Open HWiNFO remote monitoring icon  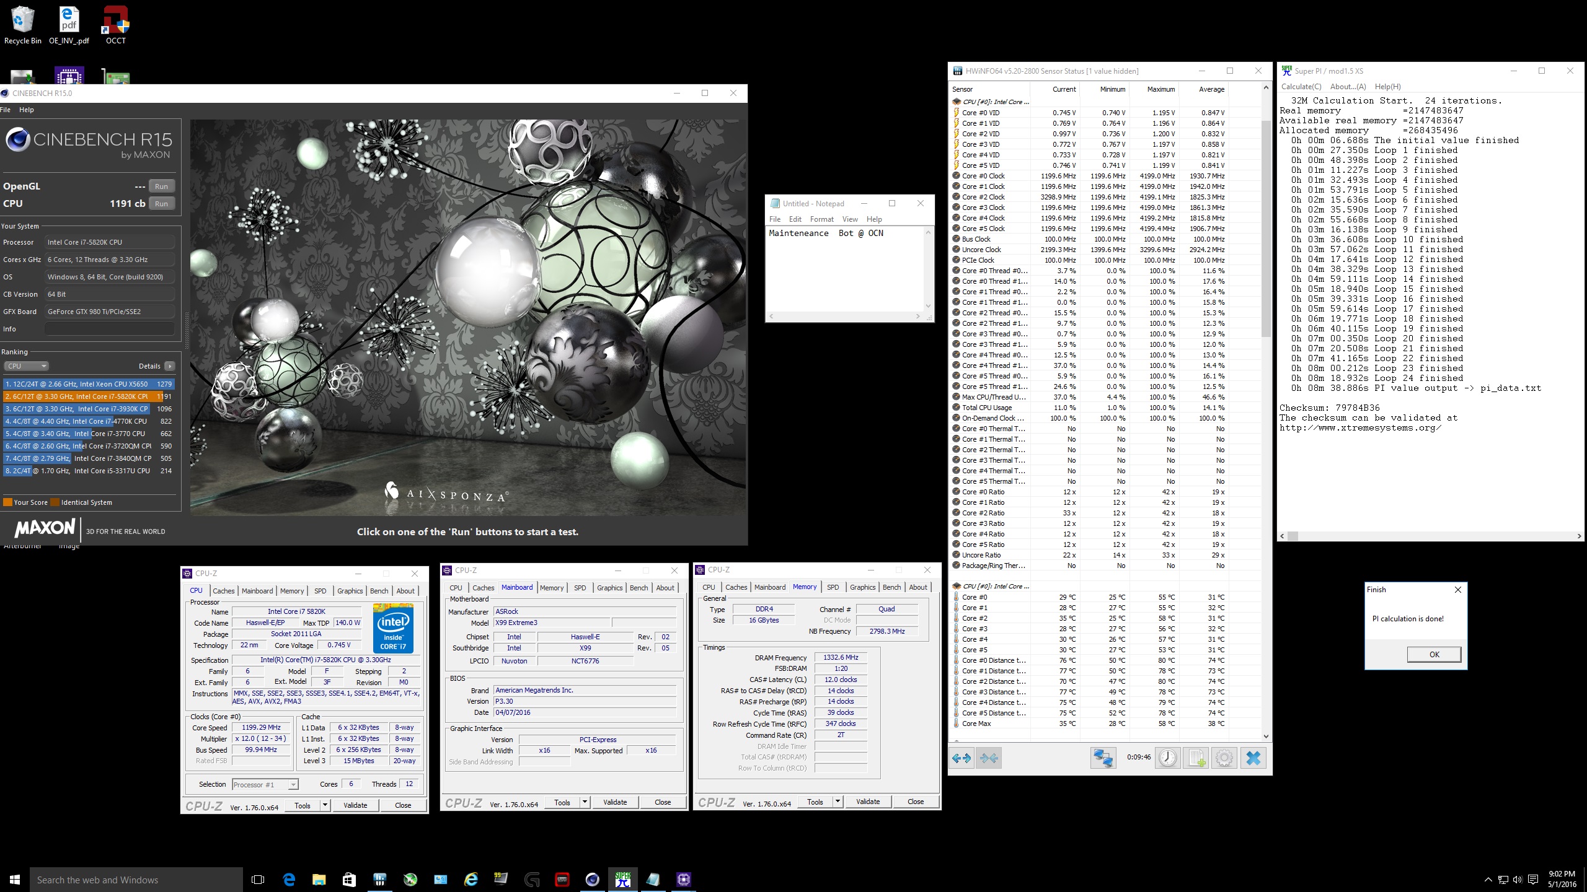1103,758
